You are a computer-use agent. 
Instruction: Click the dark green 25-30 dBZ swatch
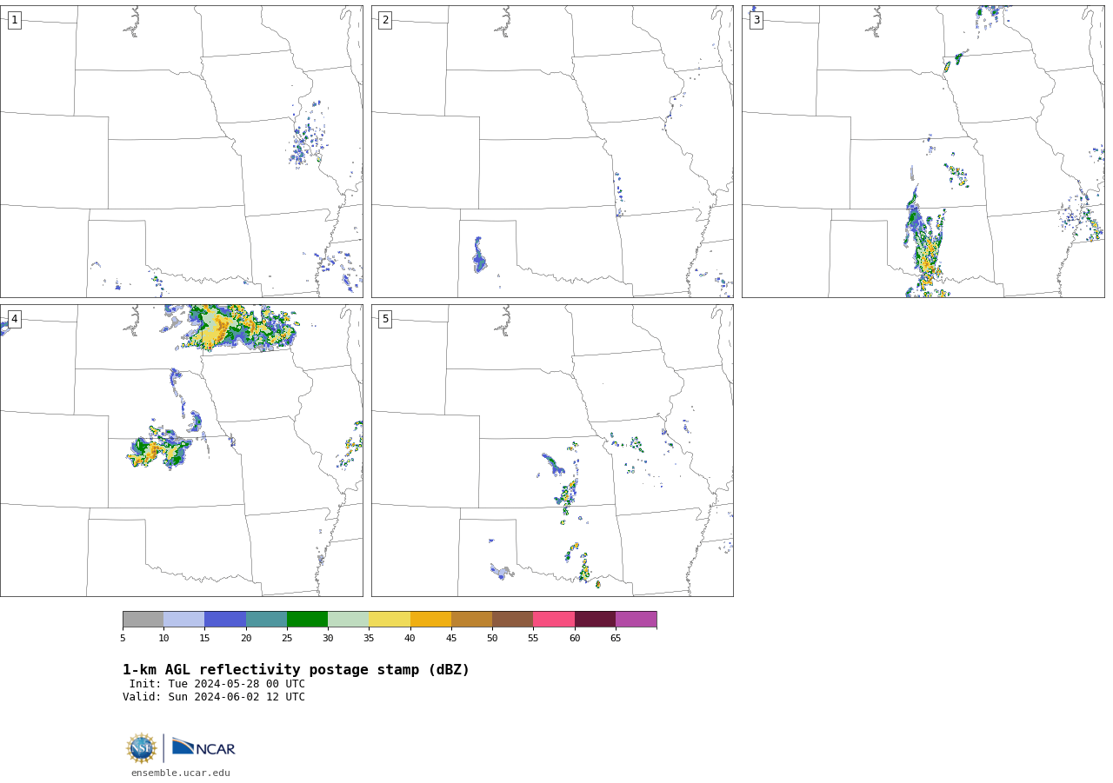tap(307, 619)
